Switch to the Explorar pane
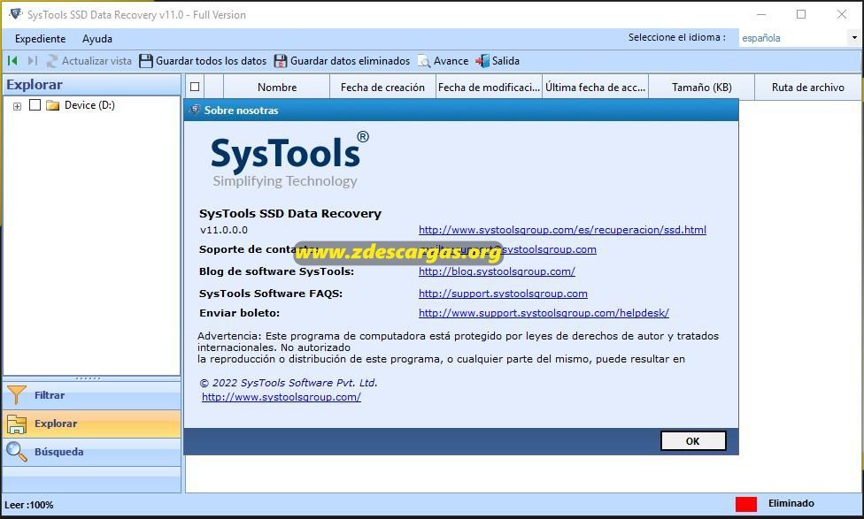The width and height of the screenshot is (864, 519). 92,424
